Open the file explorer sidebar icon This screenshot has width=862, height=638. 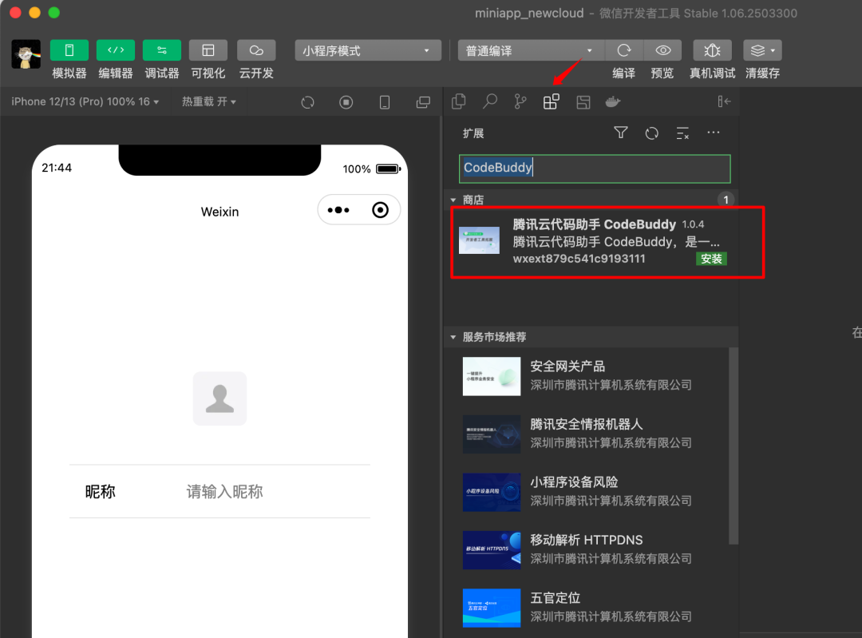pos(458,101)
